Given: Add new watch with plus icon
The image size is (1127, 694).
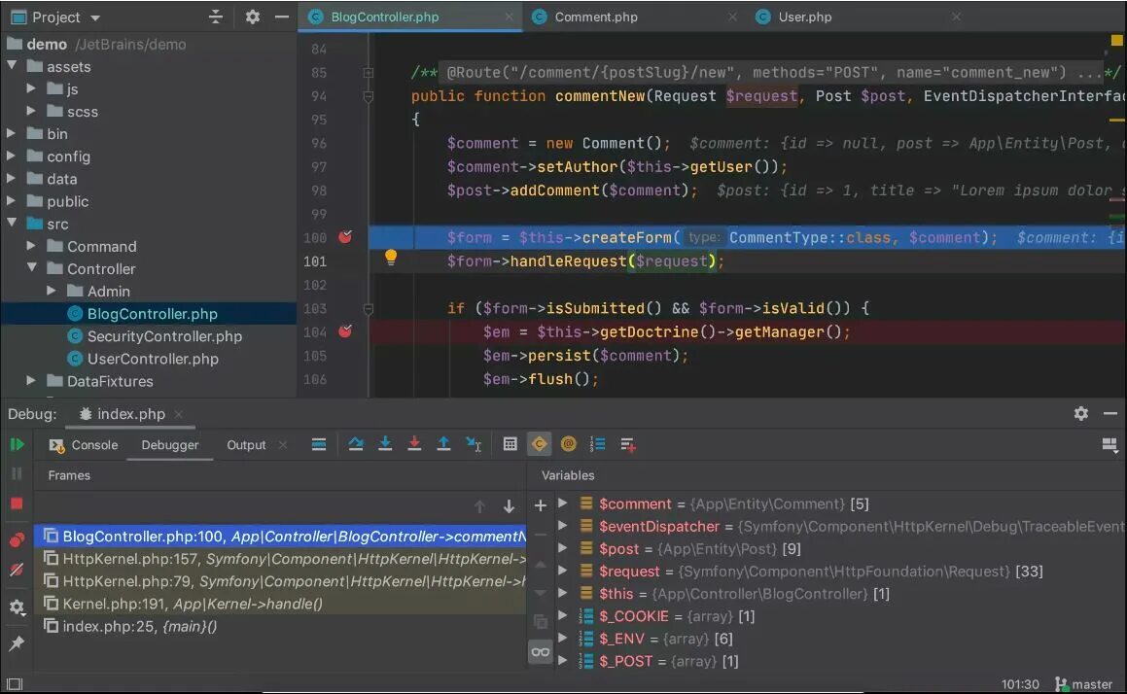Looking at the screenshot, I should [541, 505].
